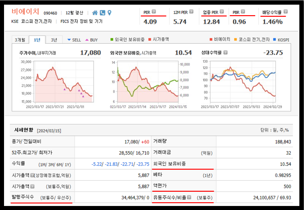Click the dividend yield value 1.46%
The width and height of the screenshot is (304, 210).
click(x=272, y=22)
